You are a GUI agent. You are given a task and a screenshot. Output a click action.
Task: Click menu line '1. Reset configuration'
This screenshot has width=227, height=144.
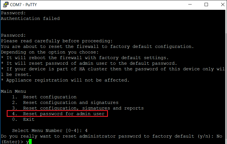tap(44, 97)
